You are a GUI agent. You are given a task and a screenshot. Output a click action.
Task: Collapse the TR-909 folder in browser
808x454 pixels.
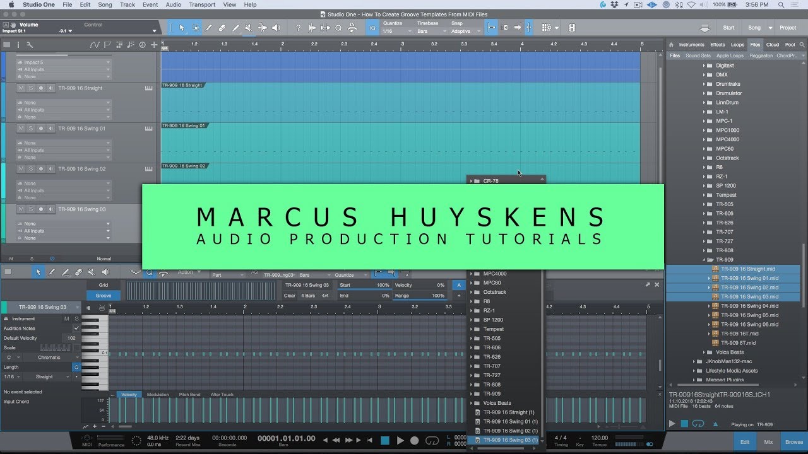pyautogui.click(x=704, y=260)
